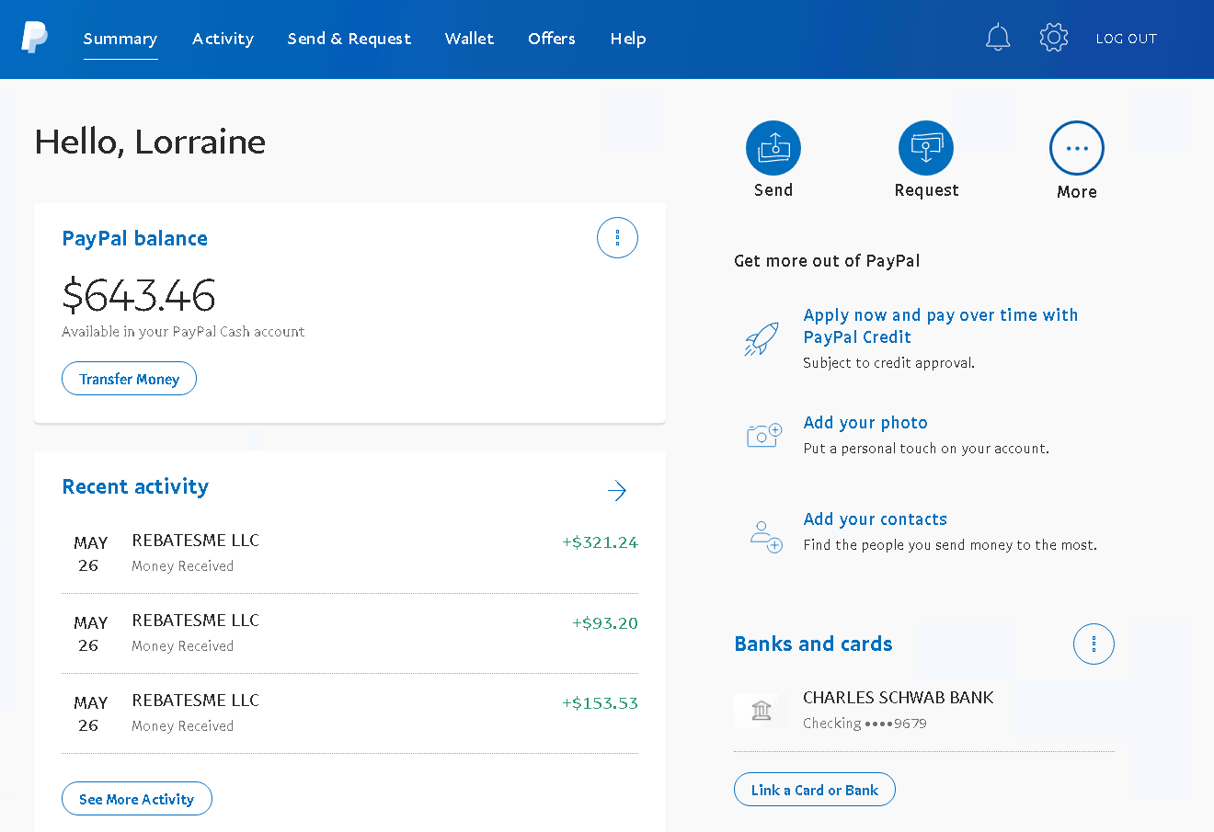The width and height of the screenshot is (1214, 832).
Task: Open Apply now PayPal Credit link
Action: (x=940, y=326)
